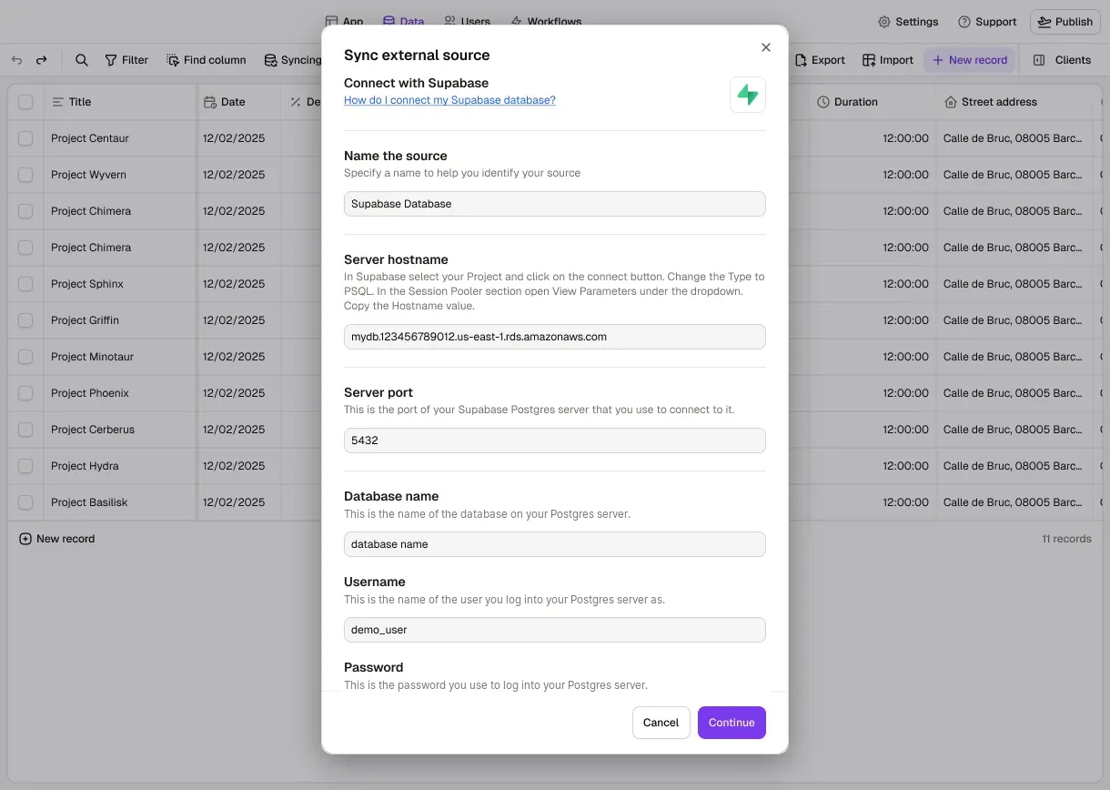1110x790 pixels.
Task: Select the Project Cerberus row checkbox
Action: (25, 430)
